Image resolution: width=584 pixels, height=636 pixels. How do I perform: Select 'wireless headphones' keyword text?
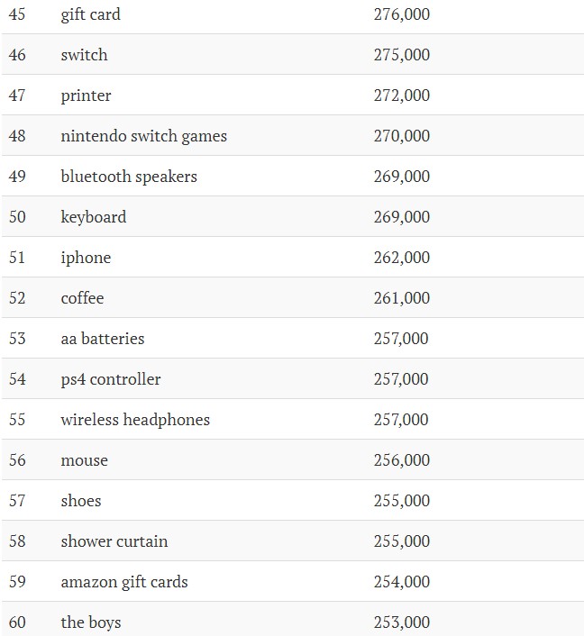pos(135,420)
